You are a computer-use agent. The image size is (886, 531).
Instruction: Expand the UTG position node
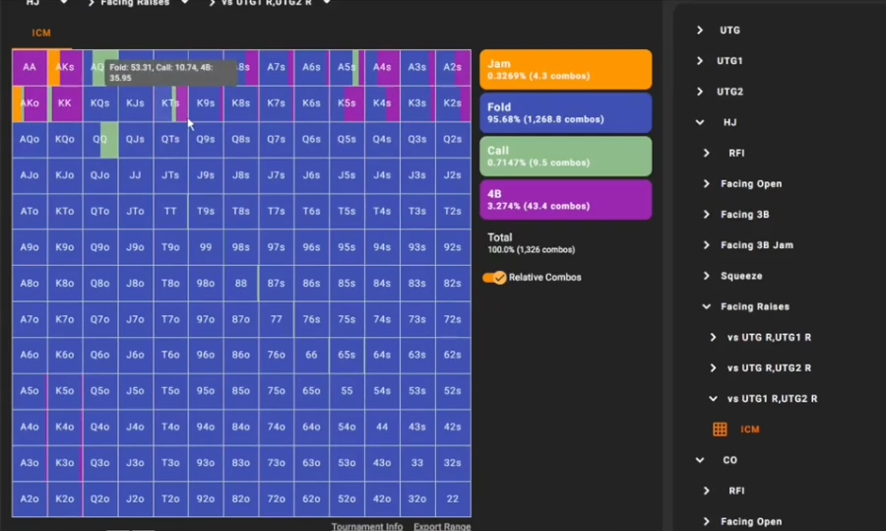click(700, 30)
